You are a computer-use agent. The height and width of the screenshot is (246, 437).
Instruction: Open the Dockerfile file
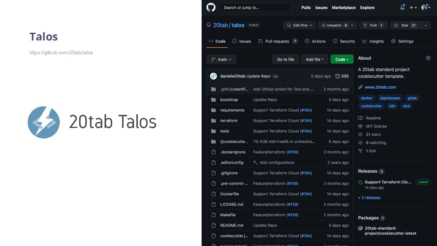pos(230,194)
